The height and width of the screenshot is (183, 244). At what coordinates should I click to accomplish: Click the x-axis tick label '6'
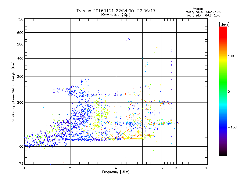[x=142, y=168]
